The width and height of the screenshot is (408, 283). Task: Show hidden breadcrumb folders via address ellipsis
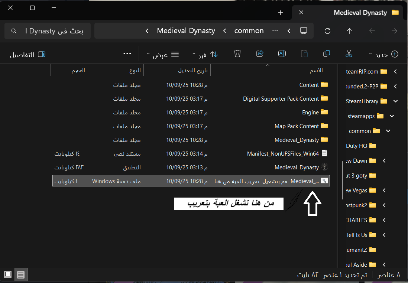pos(275,30)
